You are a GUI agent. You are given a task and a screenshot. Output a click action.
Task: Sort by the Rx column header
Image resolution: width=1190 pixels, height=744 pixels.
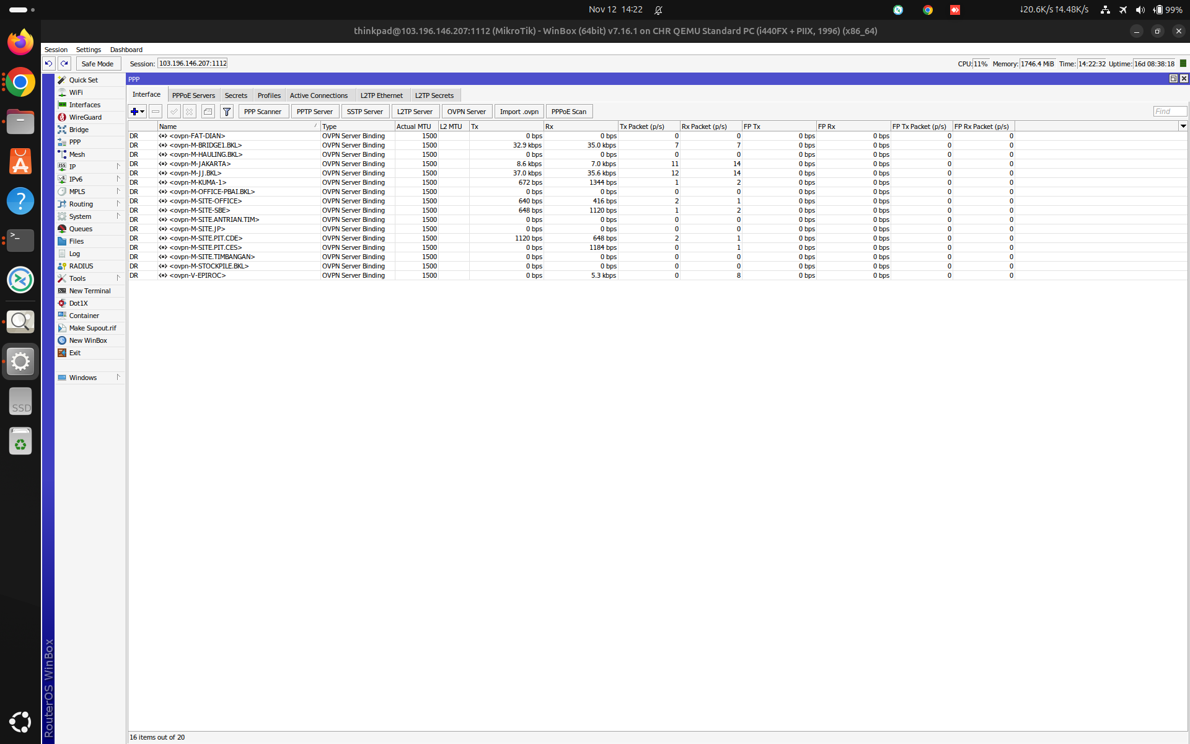pos(581,126)
